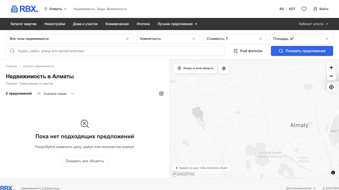This screenshot has height=190, width=339.
Task: Open Ещё фильтры sliders icon
Action: 236,51
